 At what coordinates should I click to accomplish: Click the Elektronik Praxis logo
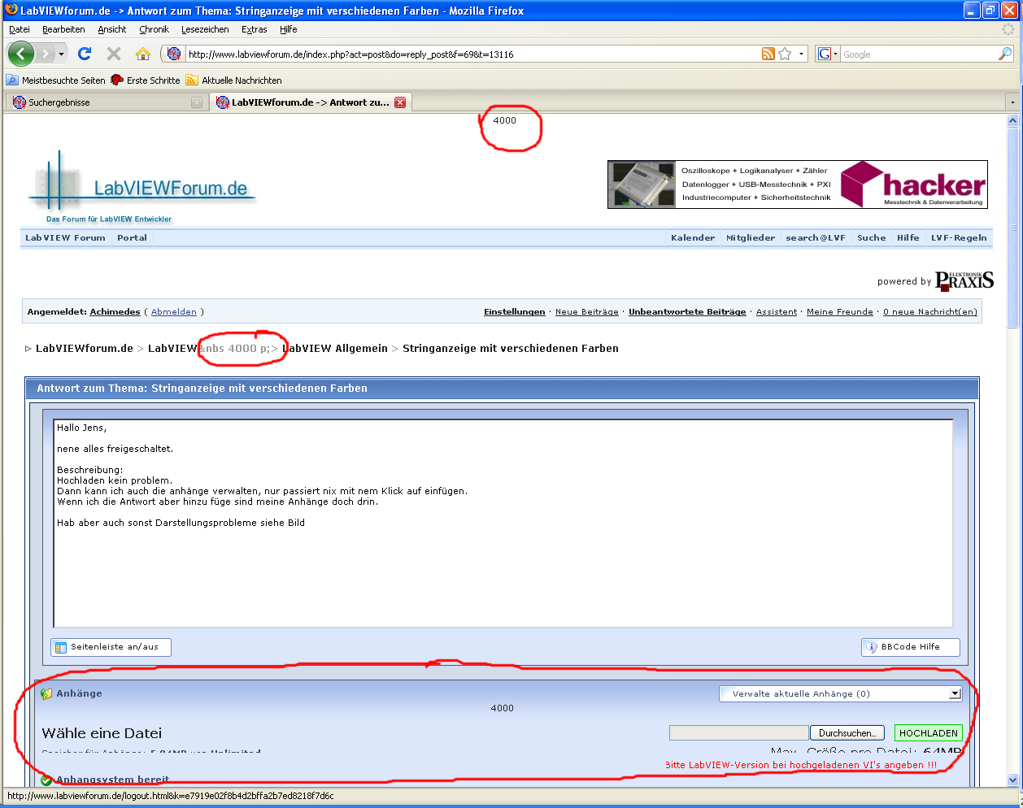[x=964, y=281]
